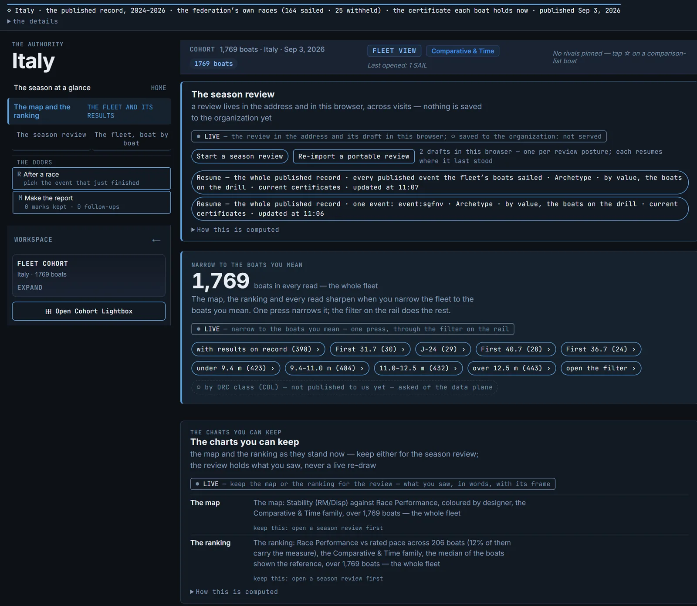Narrow fleet to First 31.7 (30)

370,349
